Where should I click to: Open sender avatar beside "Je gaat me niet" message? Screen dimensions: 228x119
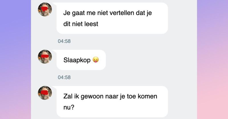[x=45, y=9]
